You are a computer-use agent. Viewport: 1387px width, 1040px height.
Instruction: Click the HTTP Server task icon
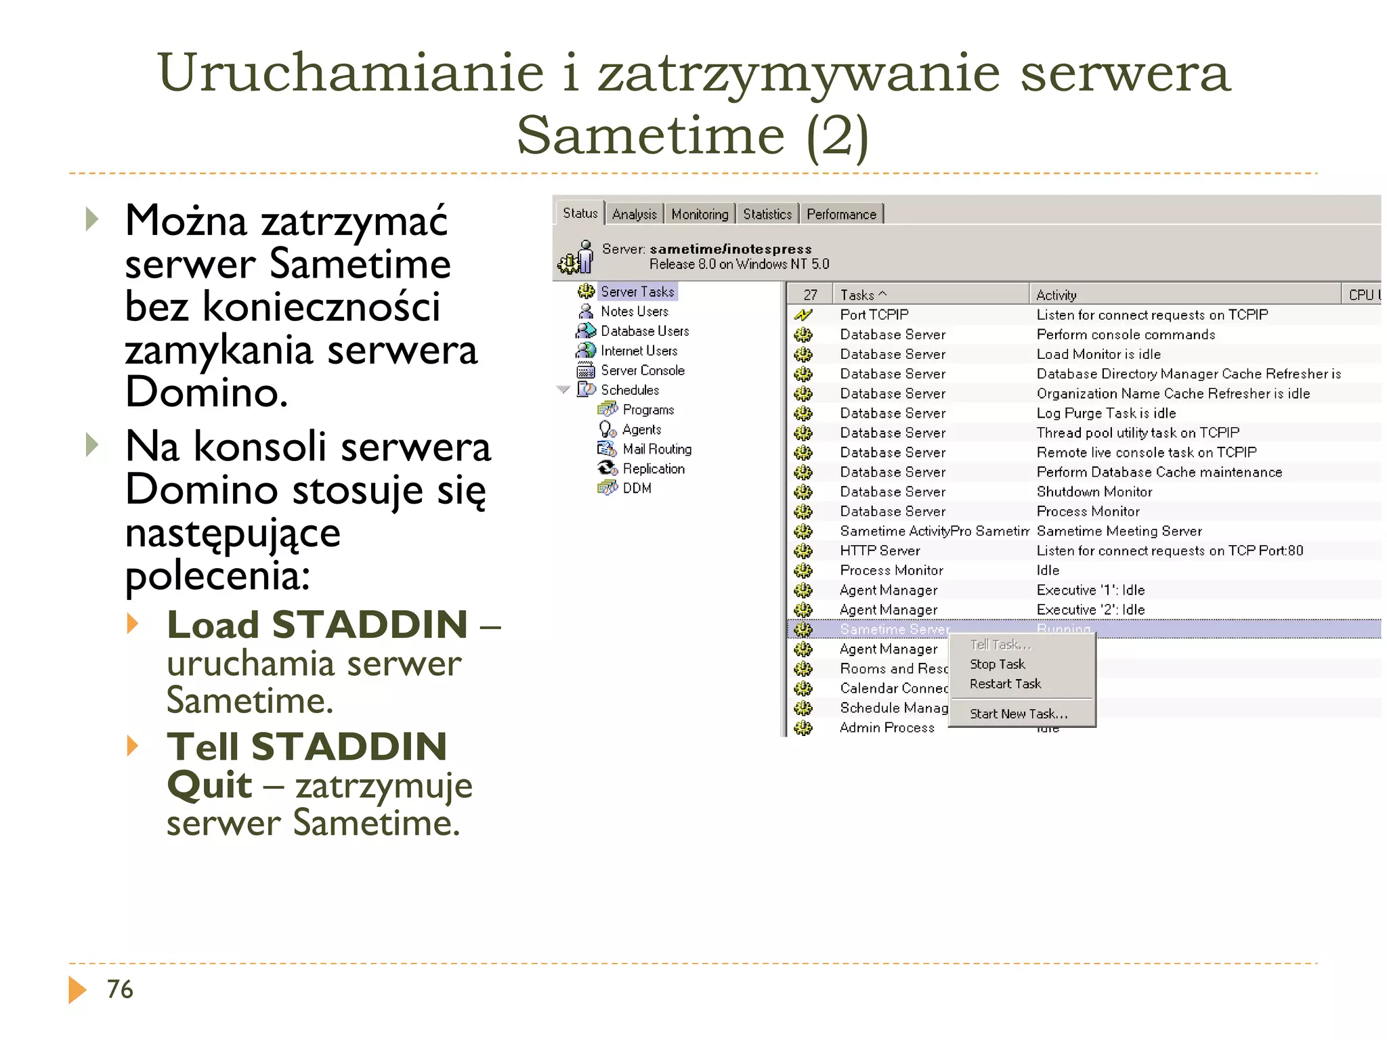(803, 550)
